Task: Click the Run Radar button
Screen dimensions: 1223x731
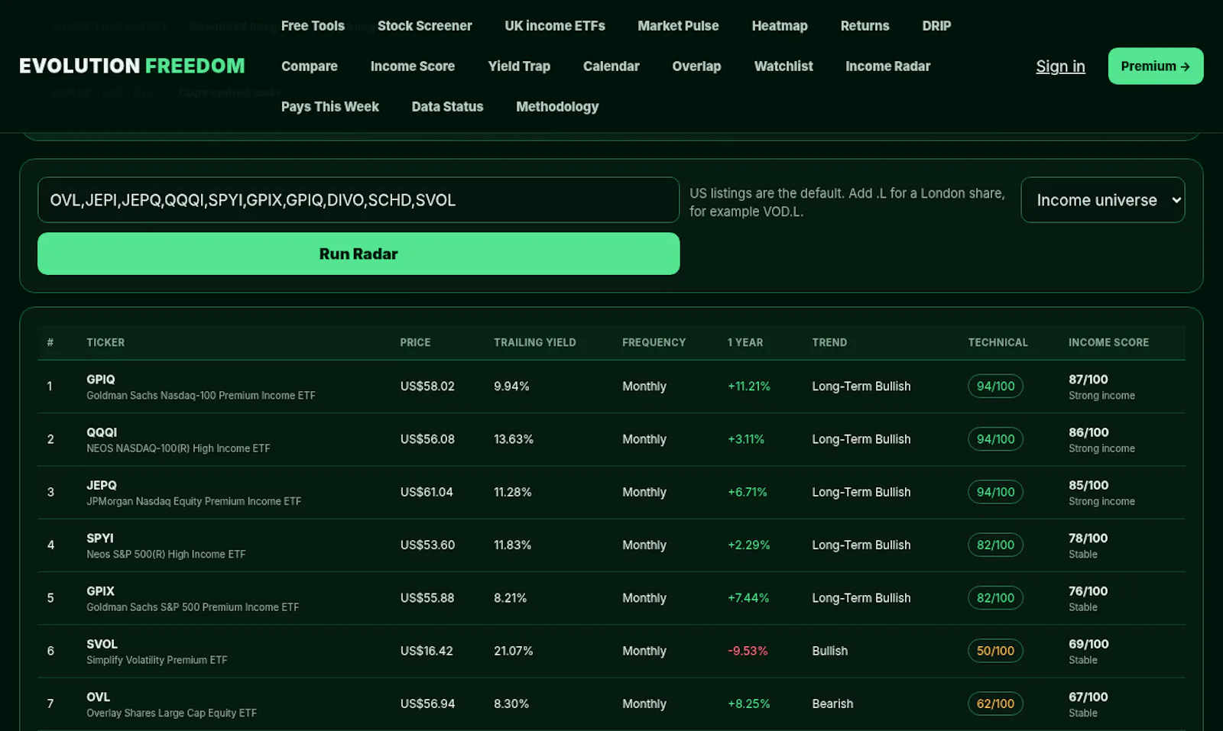Action: coord(358,254)
